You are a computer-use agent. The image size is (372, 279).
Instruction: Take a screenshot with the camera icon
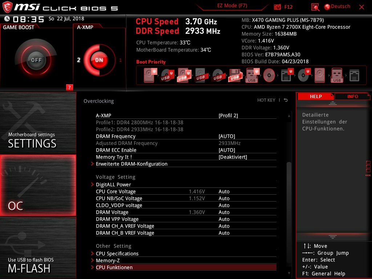277,7
